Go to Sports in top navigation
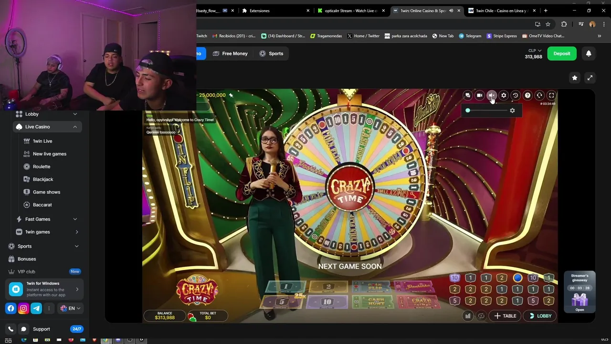 pyautogui.click(x=271, y=54)
